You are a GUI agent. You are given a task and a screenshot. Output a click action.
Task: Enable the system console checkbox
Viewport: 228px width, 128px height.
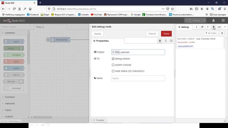[113, 65]
